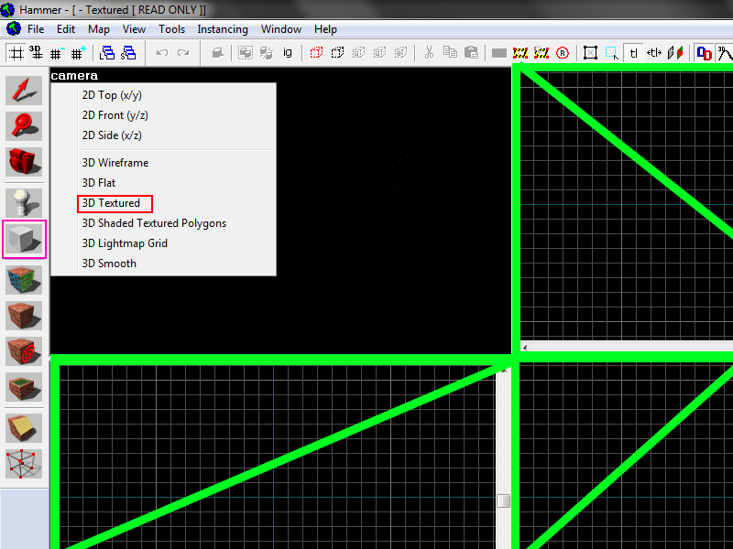Open the Help menu

325,29
